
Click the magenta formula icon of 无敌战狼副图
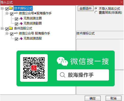21,23
